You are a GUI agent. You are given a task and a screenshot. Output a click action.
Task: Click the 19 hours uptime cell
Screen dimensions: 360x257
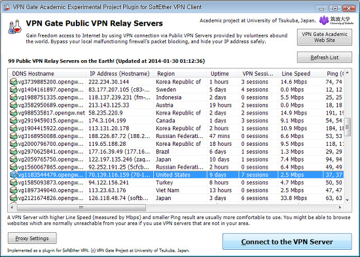tap(220, 105)
